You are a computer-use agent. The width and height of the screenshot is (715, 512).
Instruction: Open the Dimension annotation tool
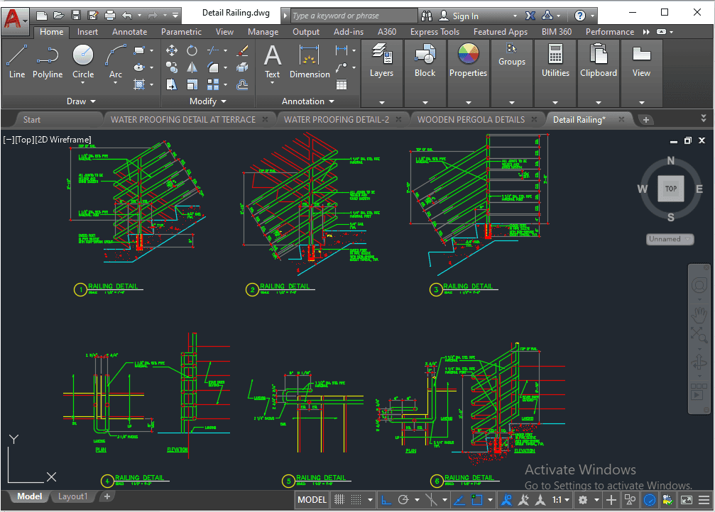click(x=310, y=60)
